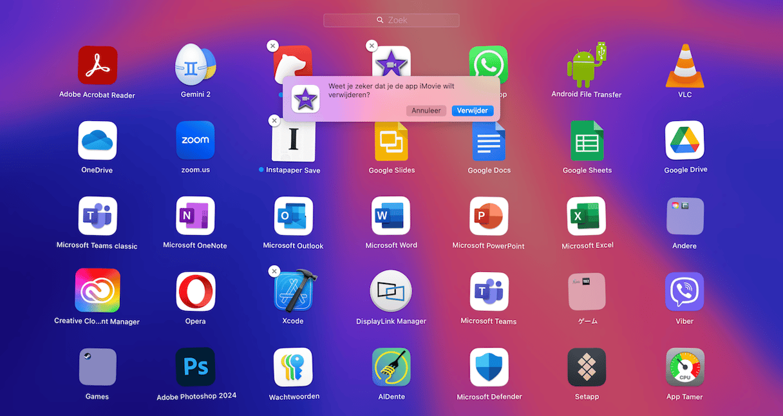This screenshot has height=416, width=783.
Task: Open the OneDrive app
Action: pyautogui.click(x=97, y=140)
